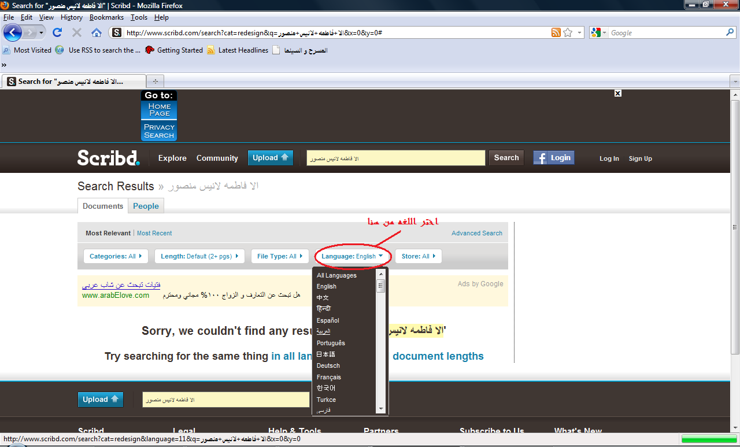This screenshot has height=447, width=740.
Task: Select the Scribd search results tab
Action: click(x=73, y=82)
